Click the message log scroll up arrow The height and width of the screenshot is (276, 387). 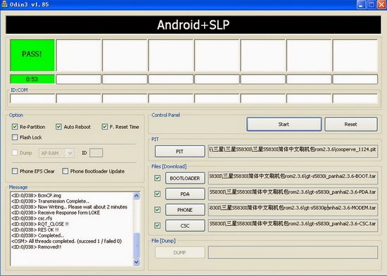click(x=137, y=196)
